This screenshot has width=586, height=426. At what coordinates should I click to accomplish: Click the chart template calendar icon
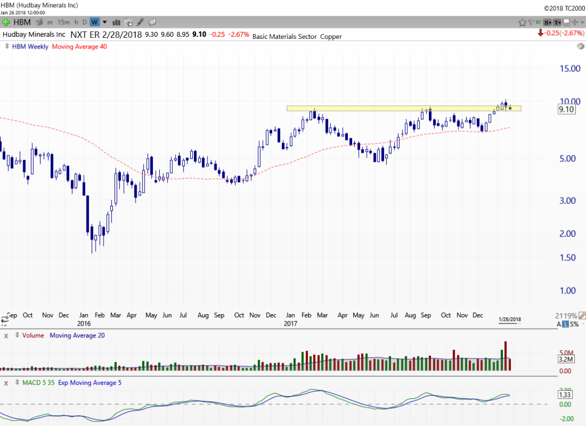(x=129, y=22)
